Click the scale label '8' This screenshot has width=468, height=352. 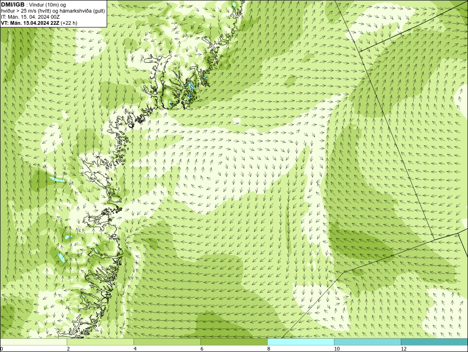coord(269,349)
